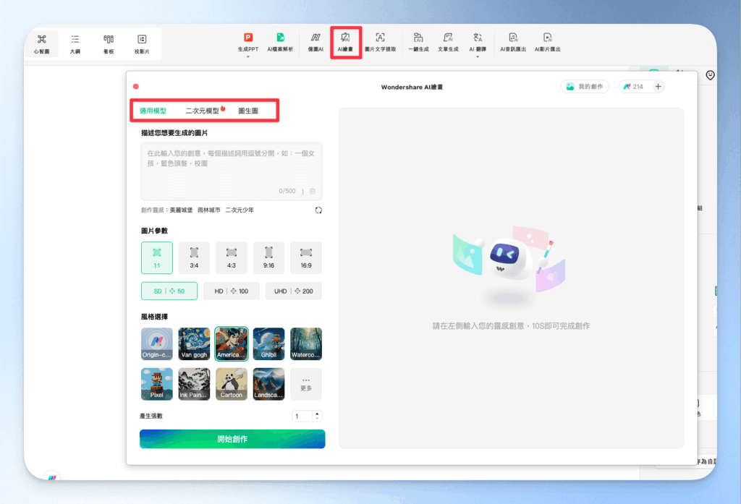Pick the Cartoon panda style thumbnail
This screenshot has height=504, width=741.
point(232,384)
